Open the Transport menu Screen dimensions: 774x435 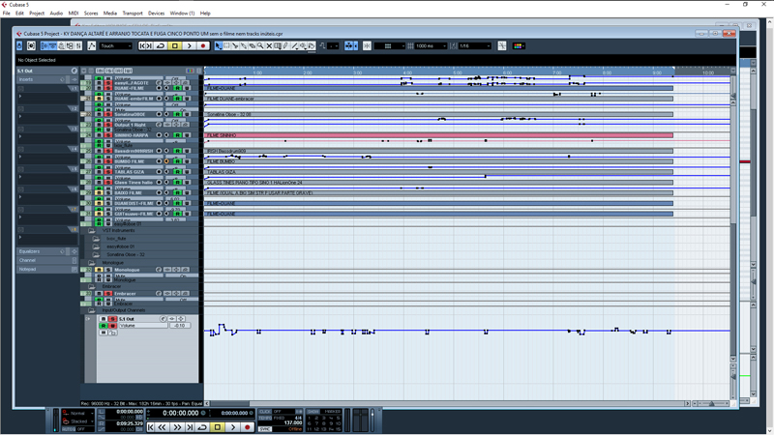pos(133,14)
